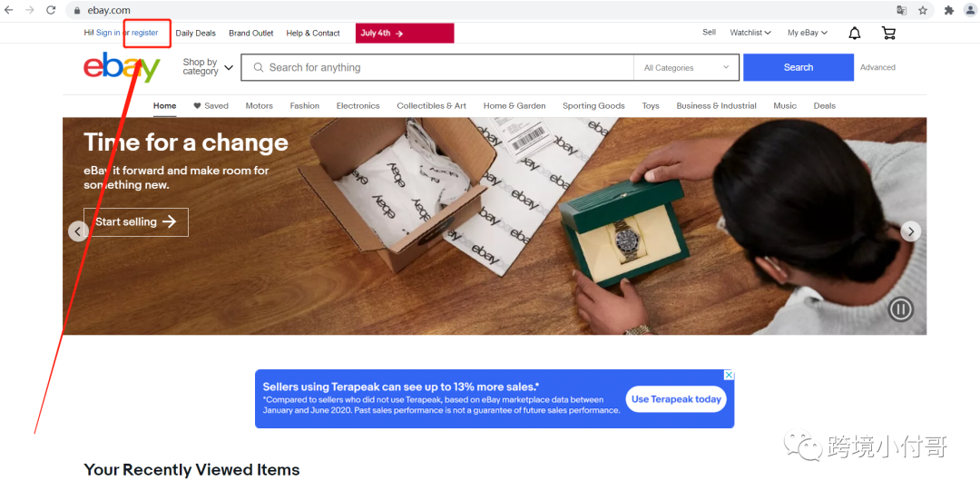
Task: Go to next banner slide arrow
Action: click(x=911, y=232)
